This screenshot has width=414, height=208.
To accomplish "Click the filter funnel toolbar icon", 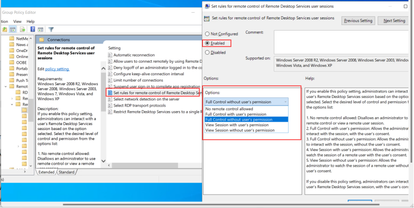I will [51, 30].
